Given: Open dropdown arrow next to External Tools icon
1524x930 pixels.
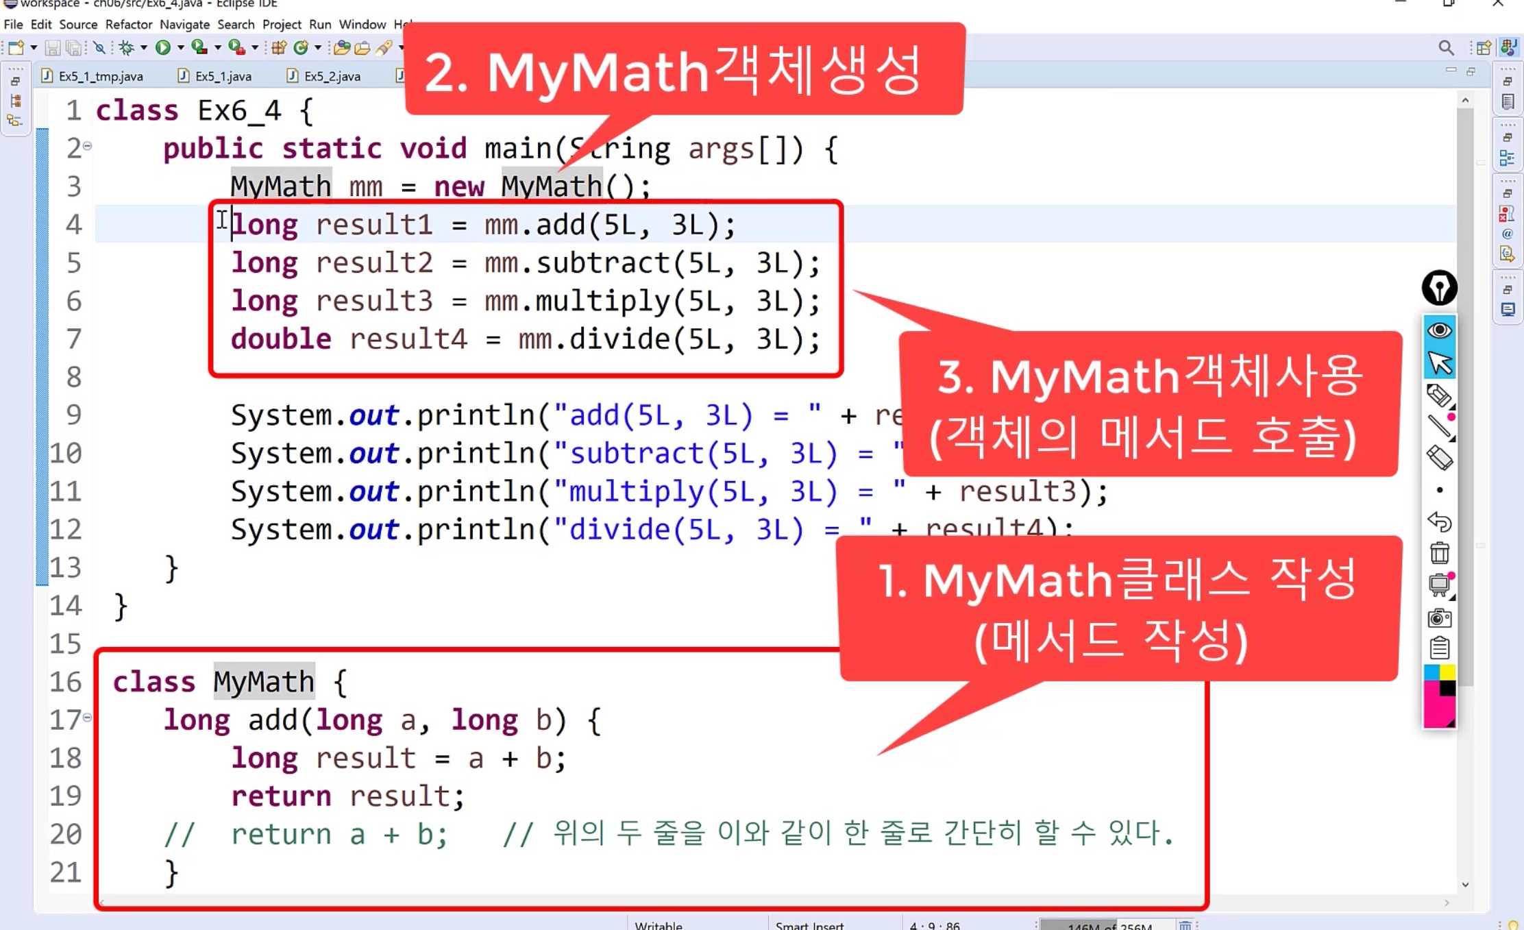Looking at the screenshot, I should pyautogui.click(x=254, y=47).
